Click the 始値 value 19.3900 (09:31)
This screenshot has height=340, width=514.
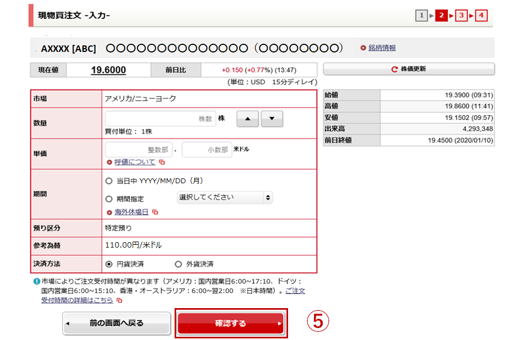pos(469,95)
